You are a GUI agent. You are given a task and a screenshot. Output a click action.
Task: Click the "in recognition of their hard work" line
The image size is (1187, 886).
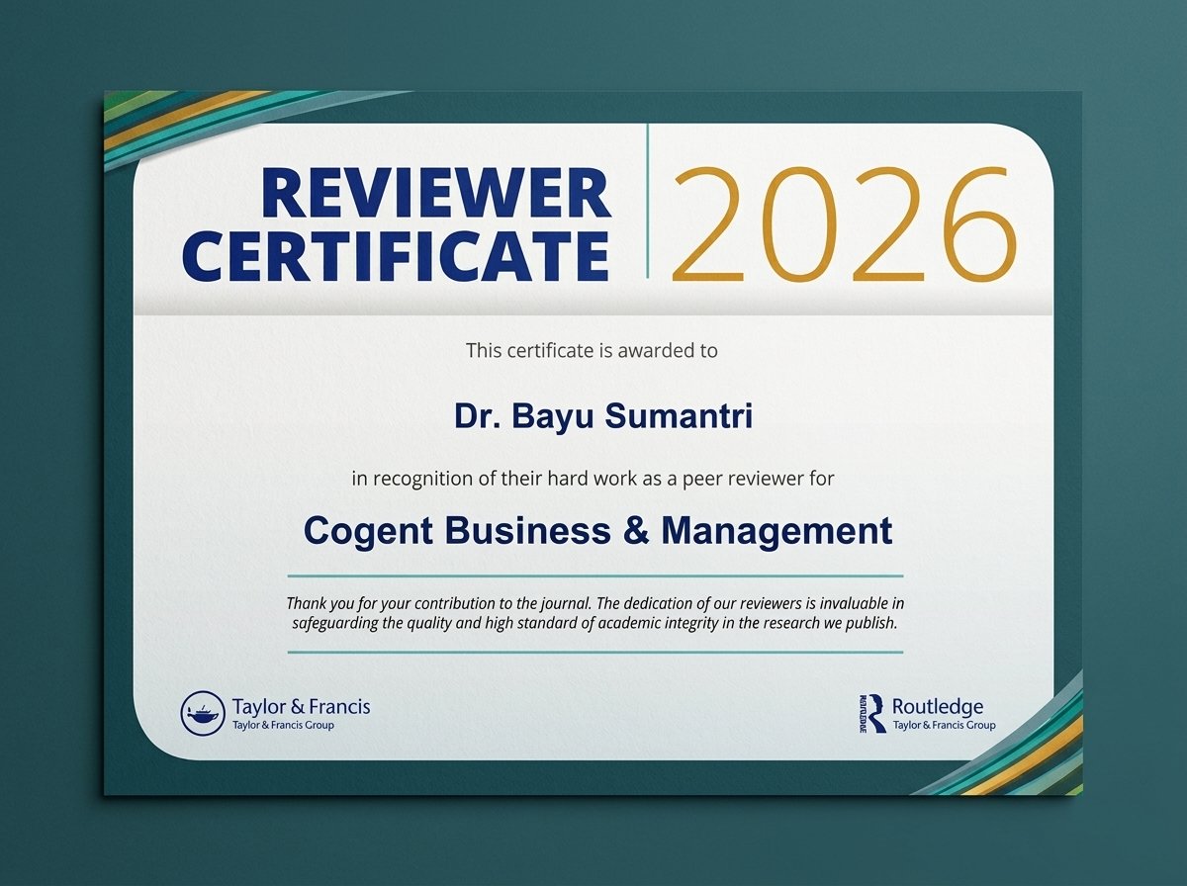coord(593,480)
